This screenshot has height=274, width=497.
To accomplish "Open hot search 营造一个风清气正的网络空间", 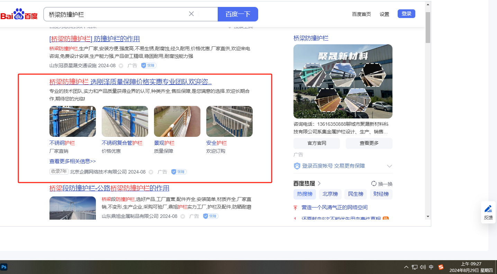I will click(335, 207).
